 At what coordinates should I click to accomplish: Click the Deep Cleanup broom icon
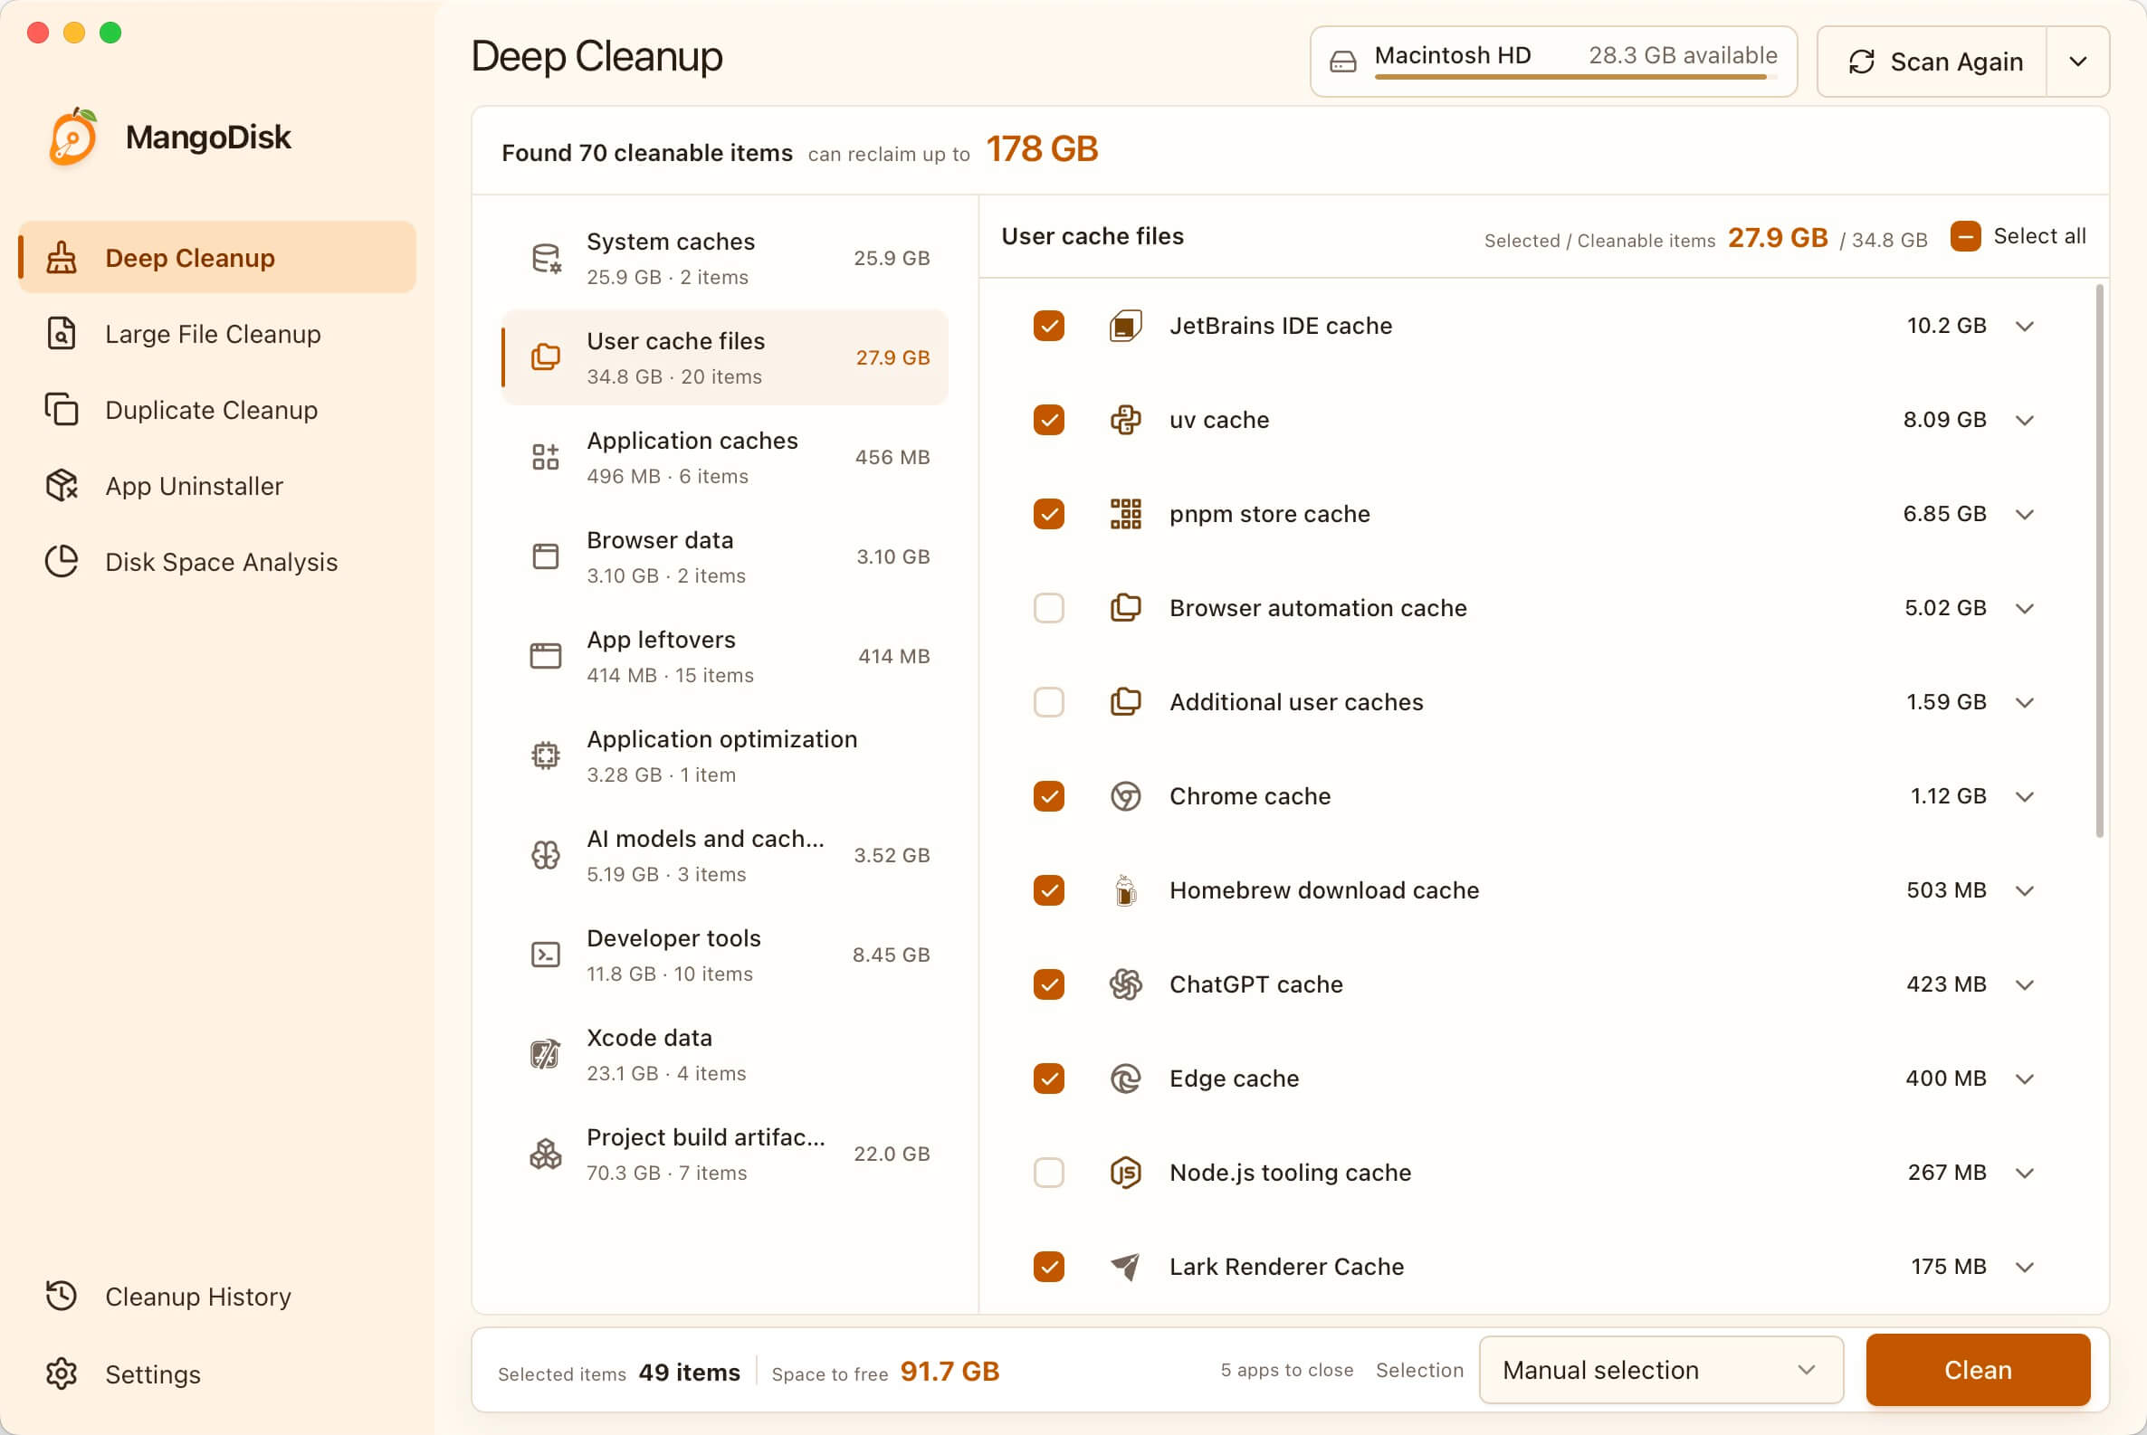click(62, 258)
